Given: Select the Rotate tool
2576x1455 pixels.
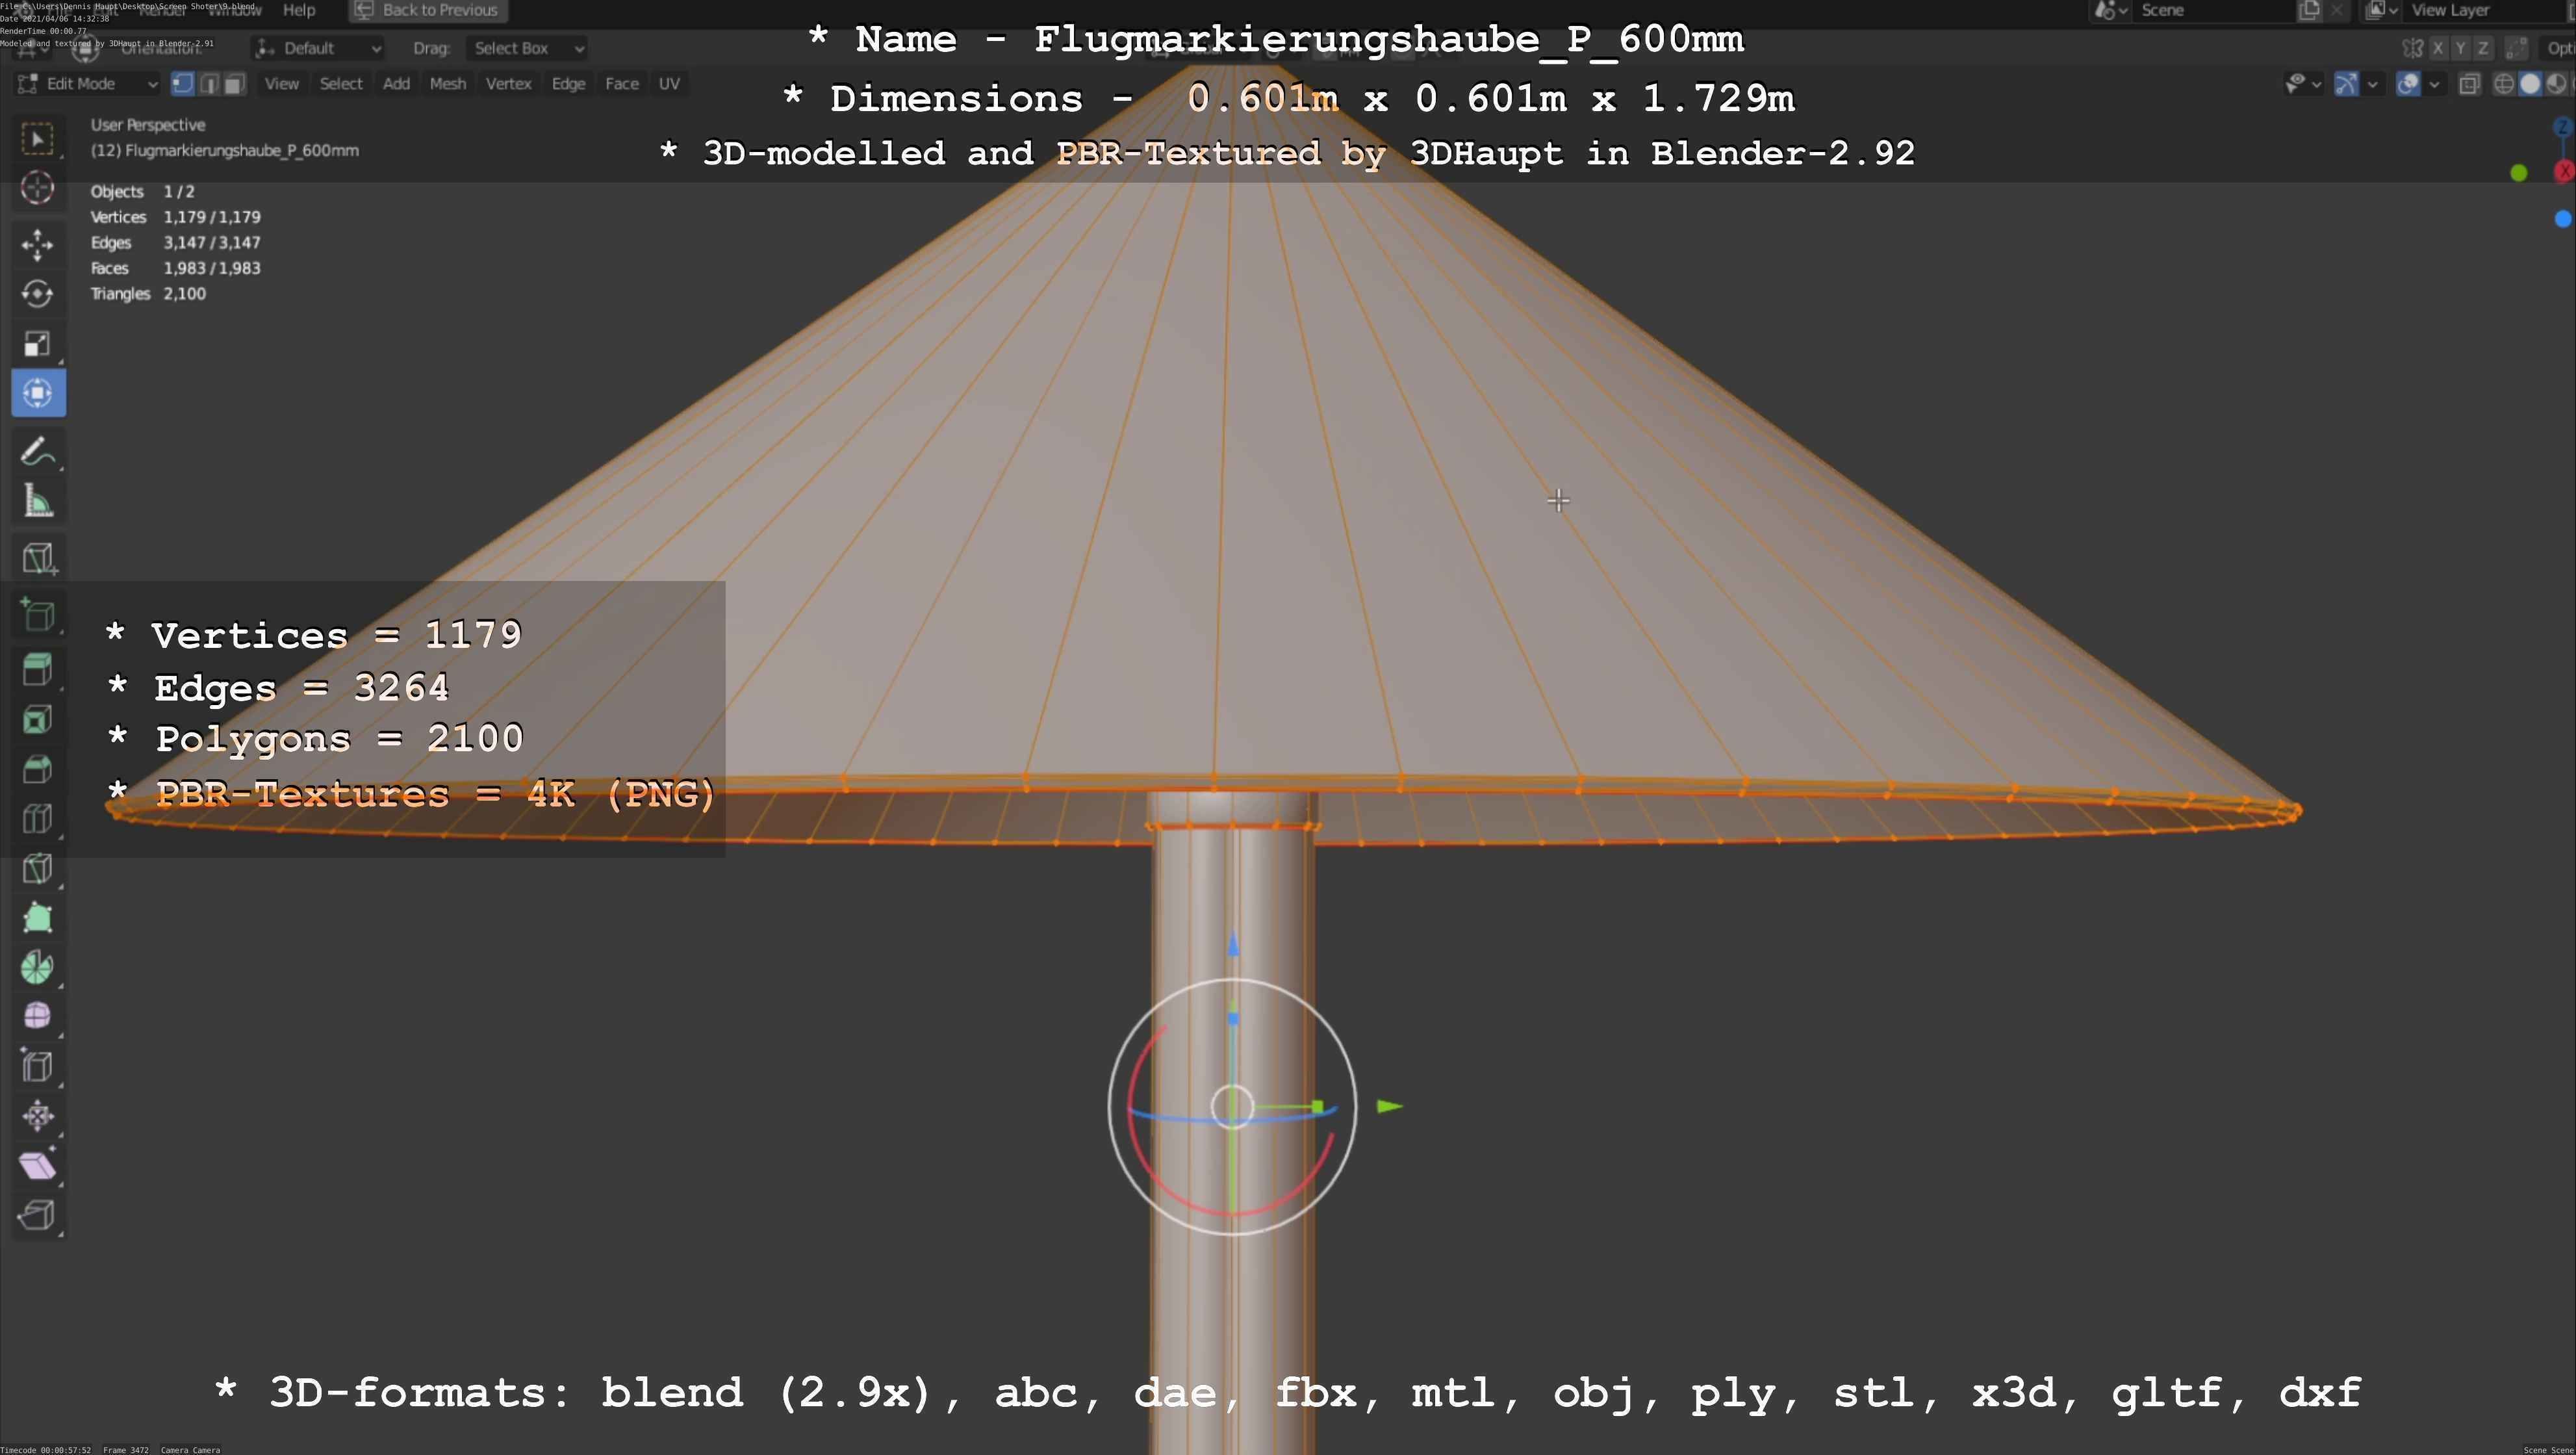Looking at the screenshot, I should coord(38,294).
